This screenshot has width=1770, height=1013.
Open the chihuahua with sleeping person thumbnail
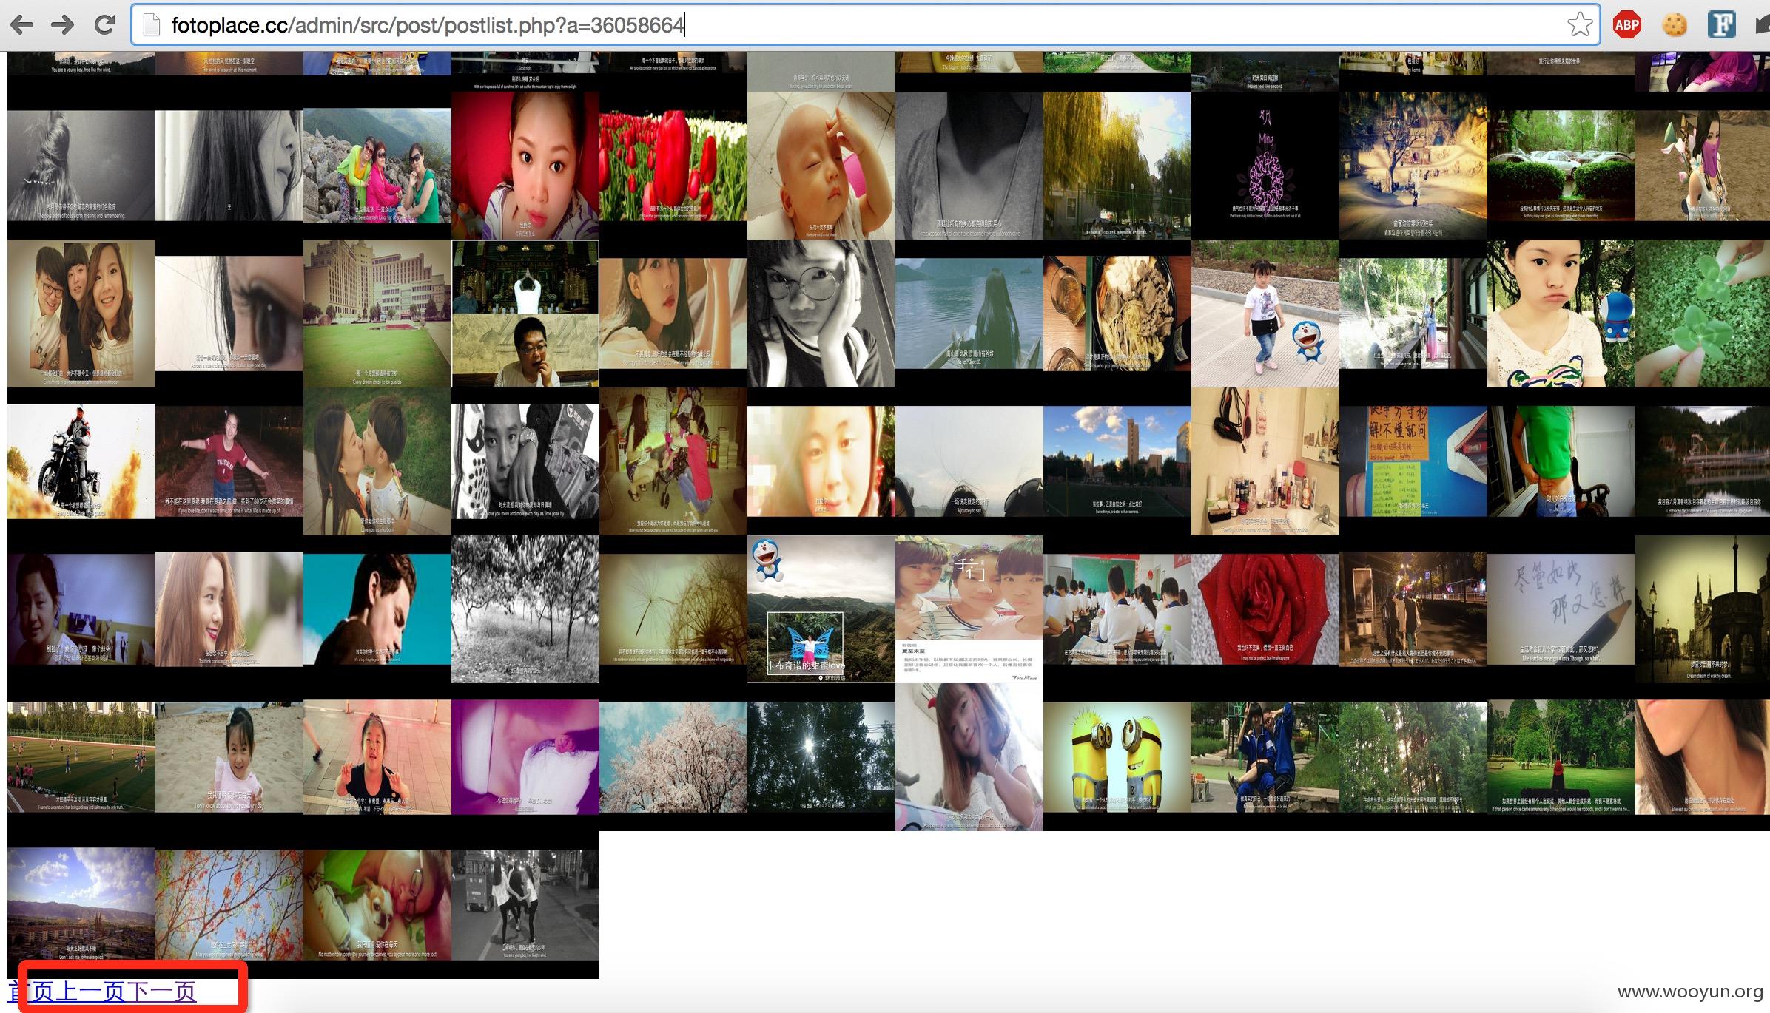pyautogui.click(x=377, y=905)
